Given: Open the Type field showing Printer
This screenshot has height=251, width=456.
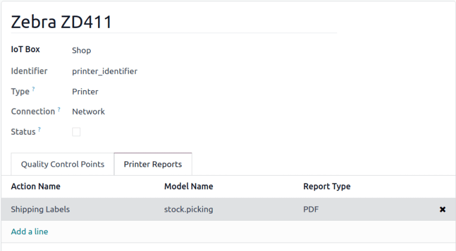Looking at the screenshot, I should click(x=85, y=91).
